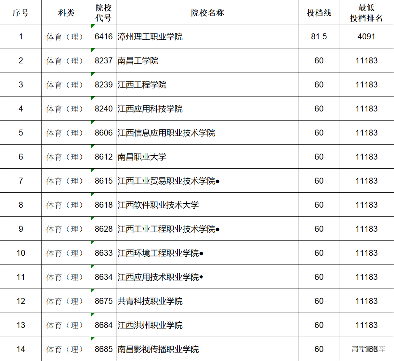
Task: Select the 共青科技职业学院 cell
Action: (x=150, y=301)
